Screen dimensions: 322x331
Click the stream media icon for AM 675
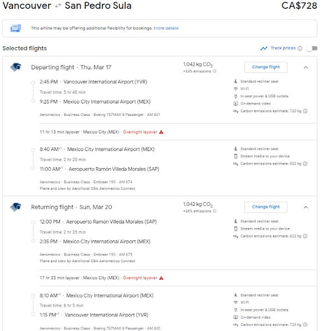tap(236, 229)
